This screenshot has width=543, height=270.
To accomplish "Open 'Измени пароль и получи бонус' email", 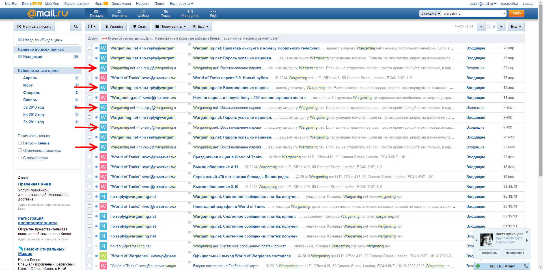I will [x=249, y=98].
